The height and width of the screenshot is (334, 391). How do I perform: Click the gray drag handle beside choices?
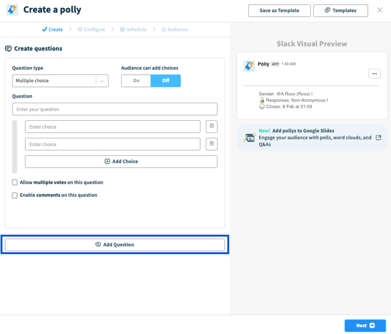15,147
